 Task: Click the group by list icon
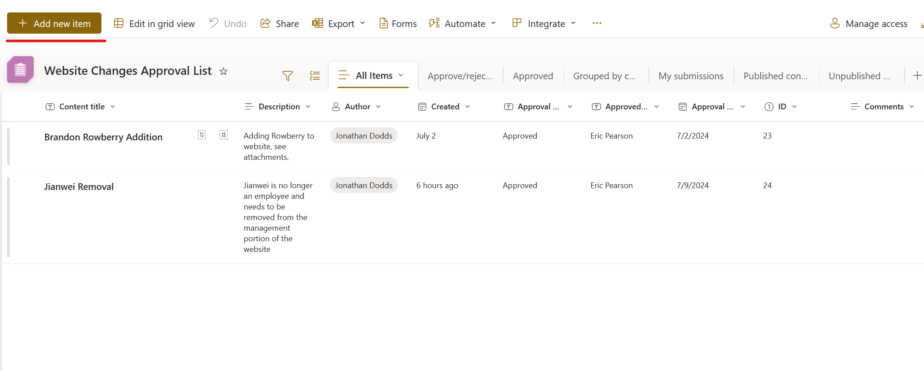[x=315, y=76]
